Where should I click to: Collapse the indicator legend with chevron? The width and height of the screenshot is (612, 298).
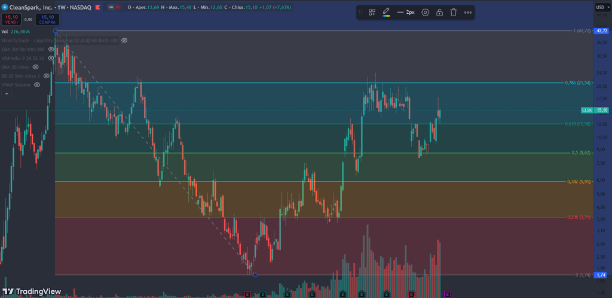point(7,94)
